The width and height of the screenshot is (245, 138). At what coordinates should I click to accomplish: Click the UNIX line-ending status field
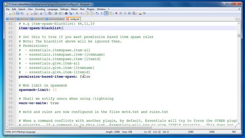pyautogui.click(x=191, y=132)
